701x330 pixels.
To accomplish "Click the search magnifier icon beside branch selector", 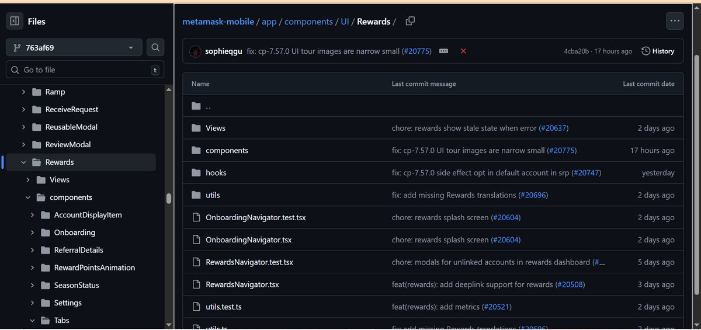I will [x=155, y=47].
